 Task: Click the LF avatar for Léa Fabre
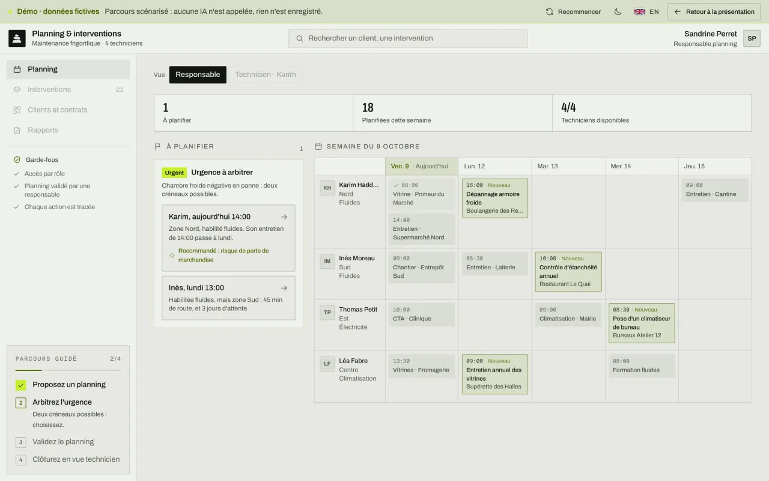pos(327,364)
